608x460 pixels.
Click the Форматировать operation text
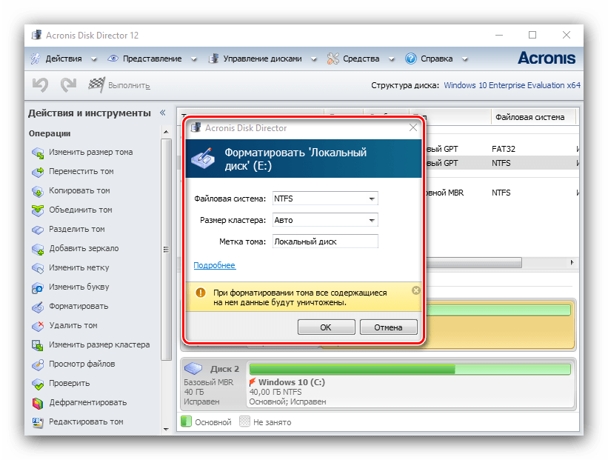point(78,306)
